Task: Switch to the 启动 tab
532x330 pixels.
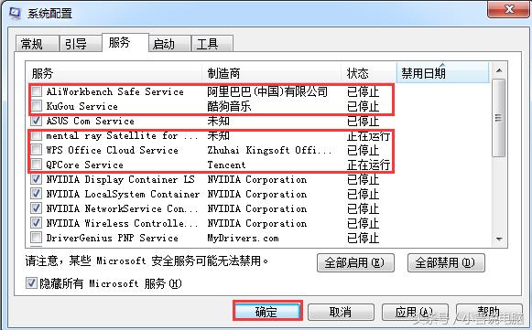Action: 169,44
